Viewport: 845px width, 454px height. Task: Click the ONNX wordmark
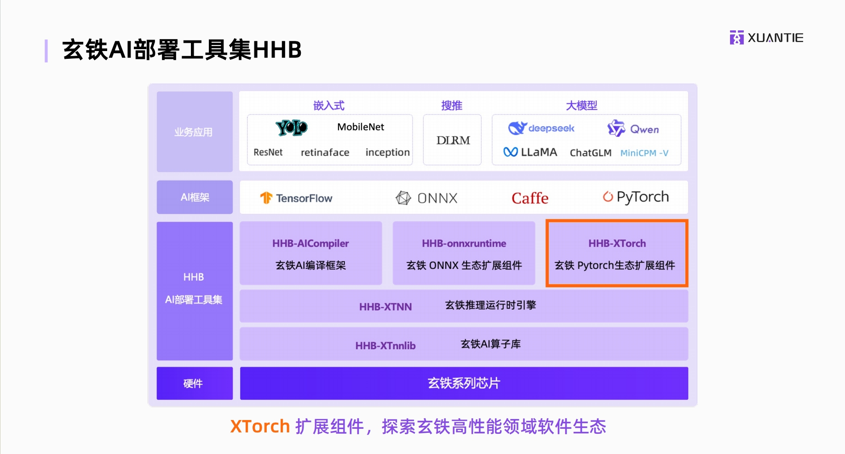coord(437,198)
